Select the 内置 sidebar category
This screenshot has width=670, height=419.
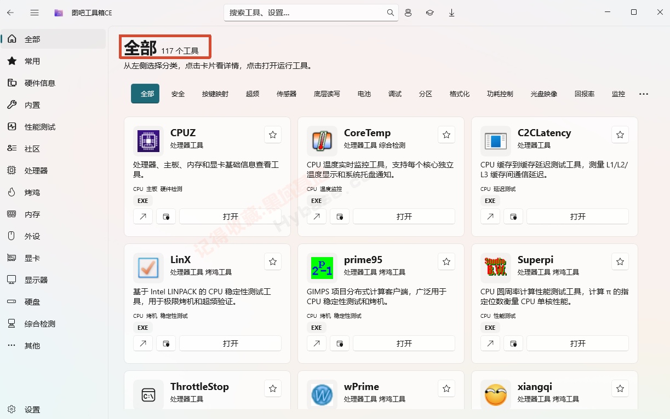click(54, 105)
